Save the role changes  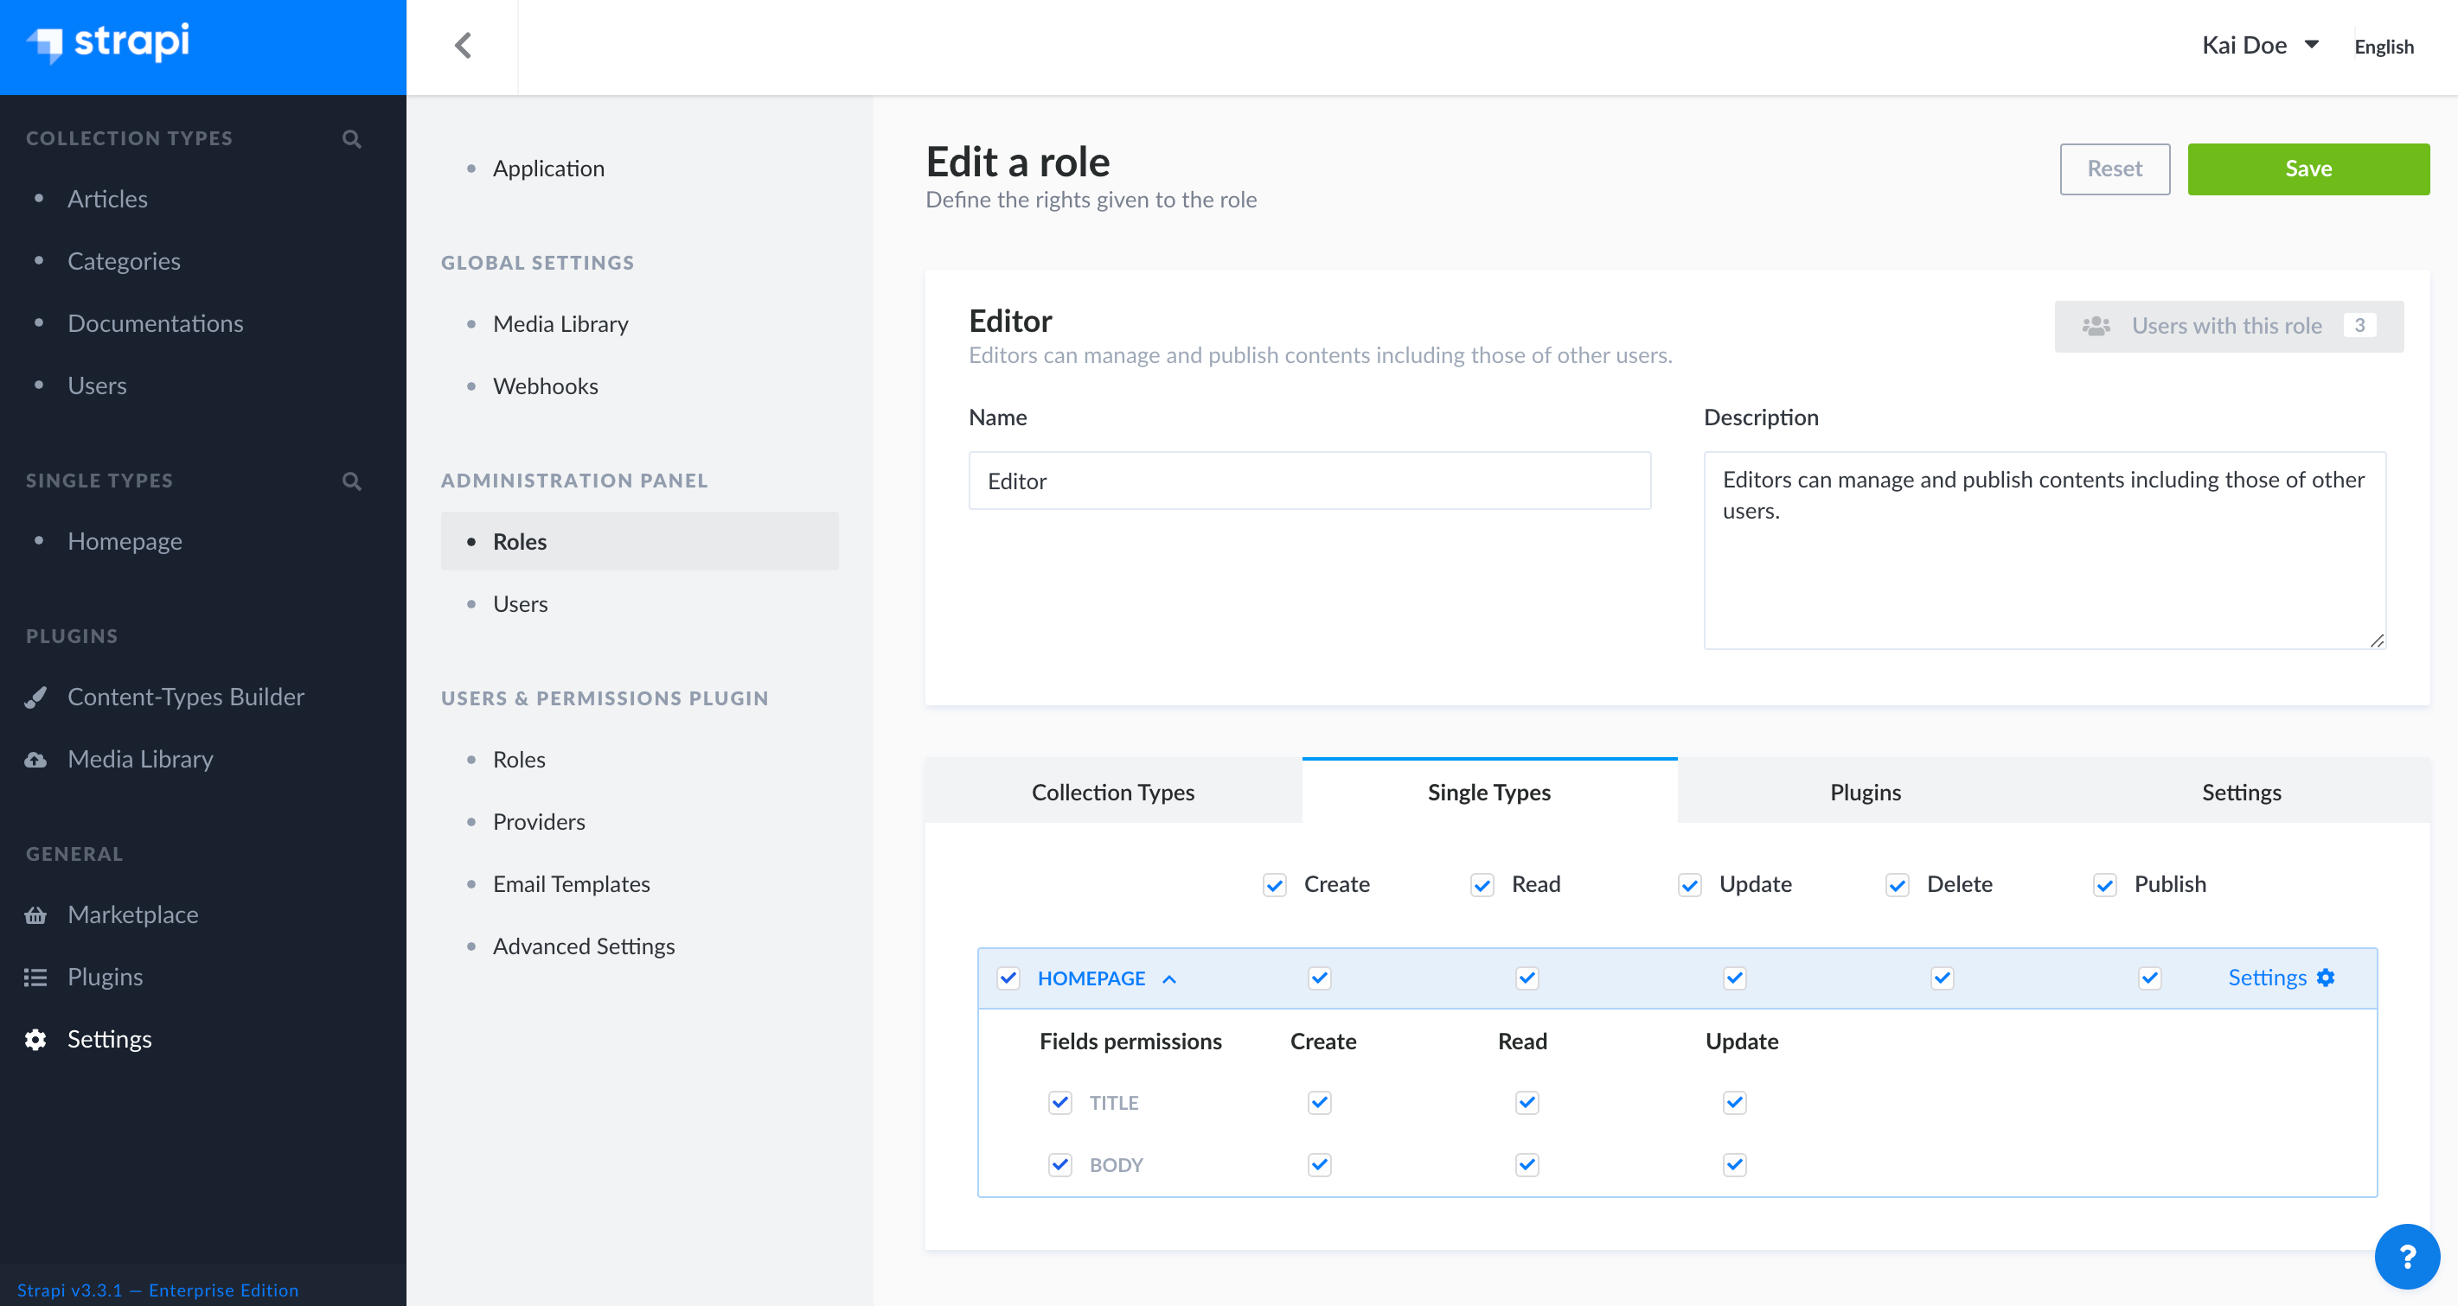[2308, 168]
